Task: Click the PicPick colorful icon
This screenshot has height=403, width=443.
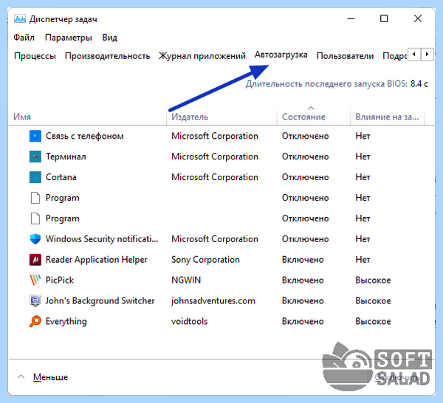Action: [x=35, y=280]
